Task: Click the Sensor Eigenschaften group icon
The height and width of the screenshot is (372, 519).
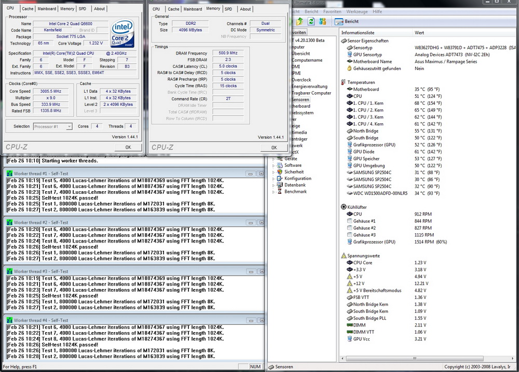Action: coord(344,40)
